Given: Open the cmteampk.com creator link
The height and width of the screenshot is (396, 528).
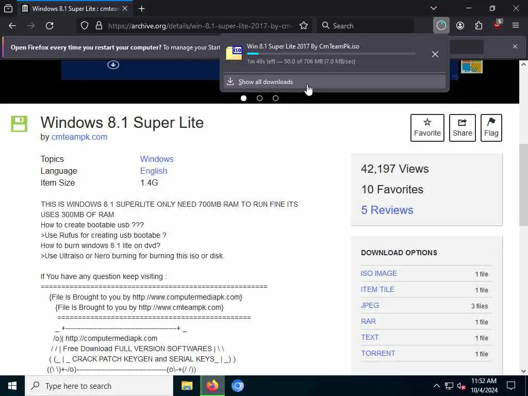Looking at the screenshot, I should 79,137.
